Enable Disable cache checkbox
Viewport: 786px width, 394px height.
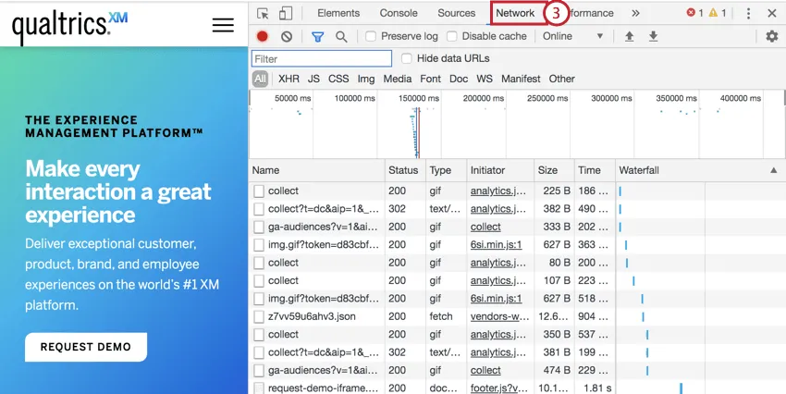451,36
